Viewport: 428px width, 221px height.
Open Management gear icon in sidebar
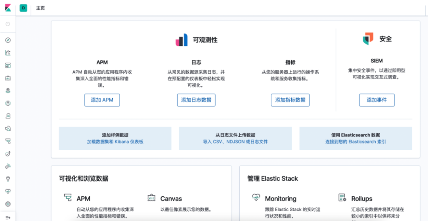pyautogui.click(x=8, y=204)
